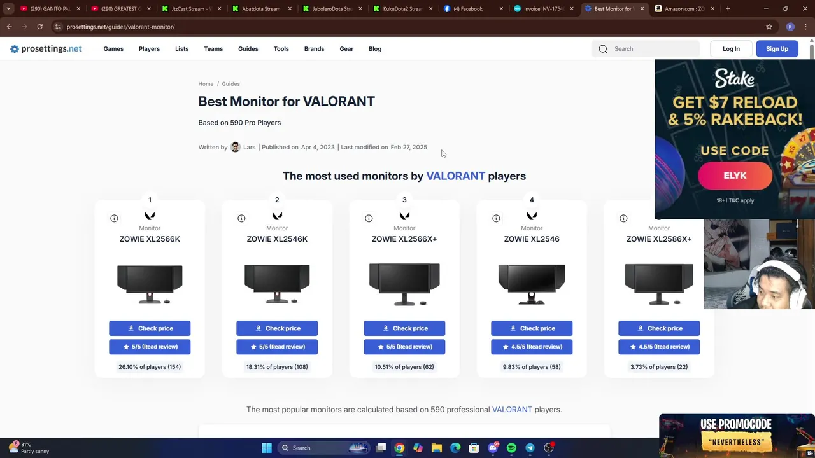Image resolution: width=815 pixels, height=458 pixels.
Task: Click the browser back arrow
Action: (x=9, y=27)
